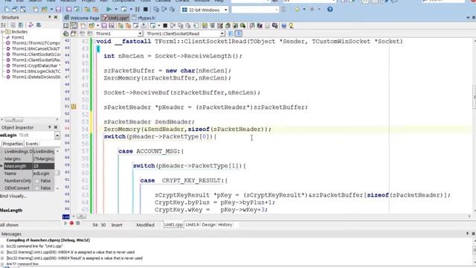Screen dimensions: 476x268
Task: Click the Save icon in the main toolbar
Action: pyautogui.click(x=58, y=10)
